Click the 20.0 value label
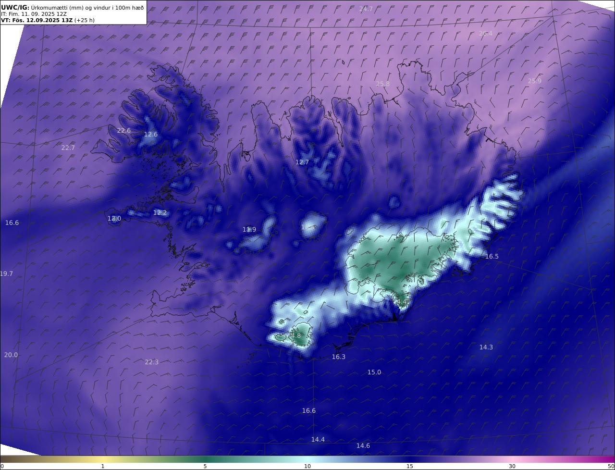Image resolution: width=615 pixels, height=470 pixels. (11, 355)
